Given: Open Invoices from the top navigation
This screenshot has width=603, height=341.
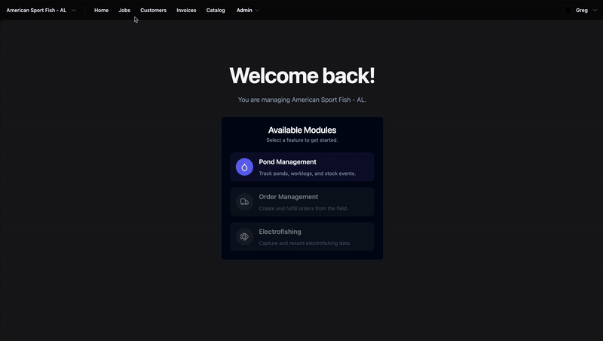Looking at the screenshot, I should click(186, 11).
